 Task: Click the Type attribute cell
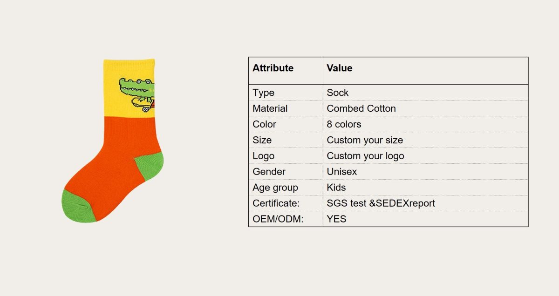(x=263, y=93)
